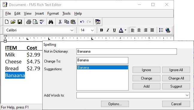
Task: Center align the text
Action: (139, 30)
